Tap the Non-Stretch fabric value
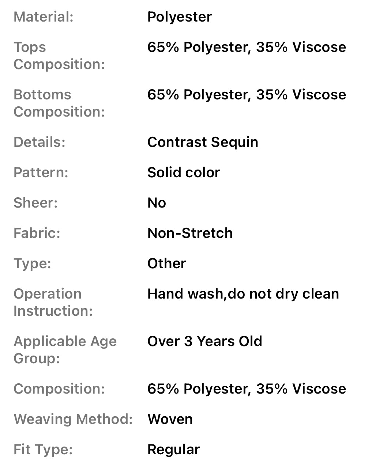368x459 pixels. (x=190, y=233)
